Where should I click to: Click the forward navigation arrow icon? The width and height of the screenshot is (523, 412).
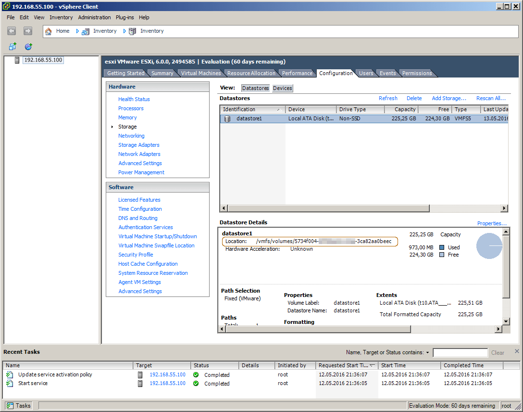pyautogui.click(x=28, y=31)
